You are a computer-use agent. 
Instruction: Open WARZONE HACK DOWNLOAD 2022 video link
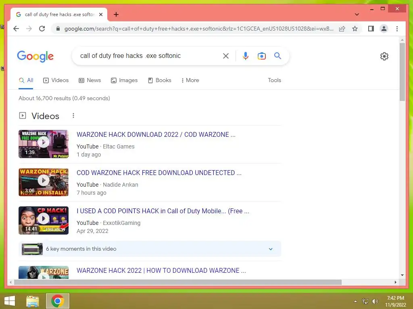(x=156, y=134)
